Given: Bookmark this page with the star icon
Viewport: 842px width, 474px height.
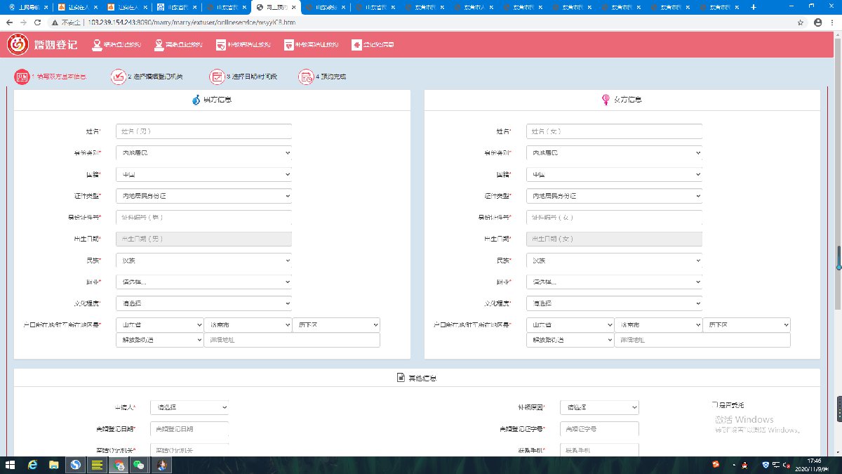Looking at the screenshot, I should tap(801, 22).
